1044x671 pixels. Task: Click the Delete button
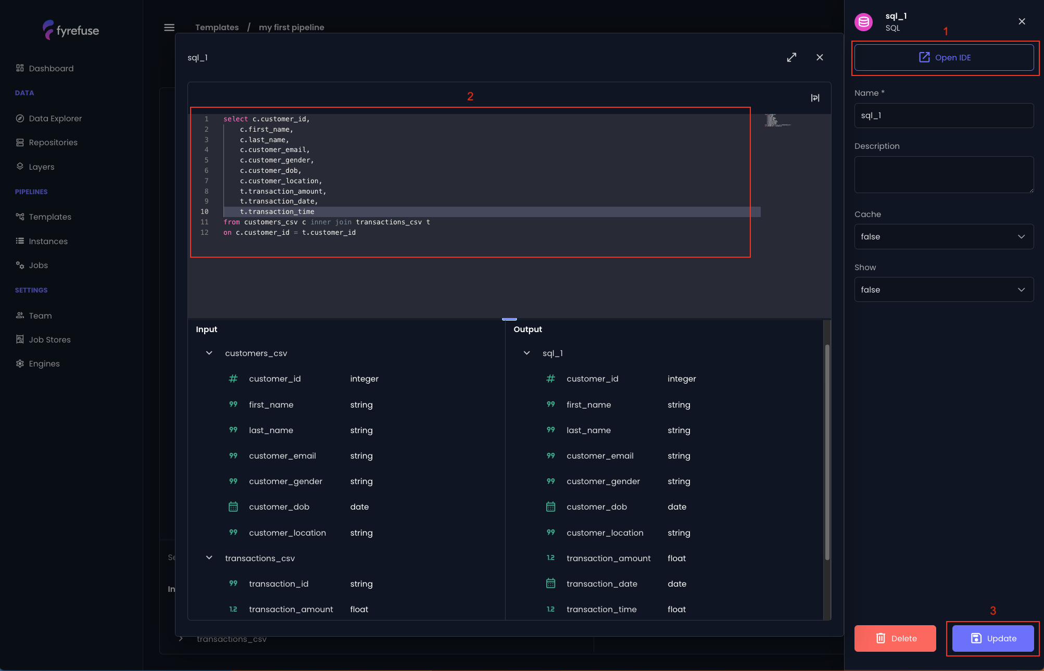(x=895, y=638)
